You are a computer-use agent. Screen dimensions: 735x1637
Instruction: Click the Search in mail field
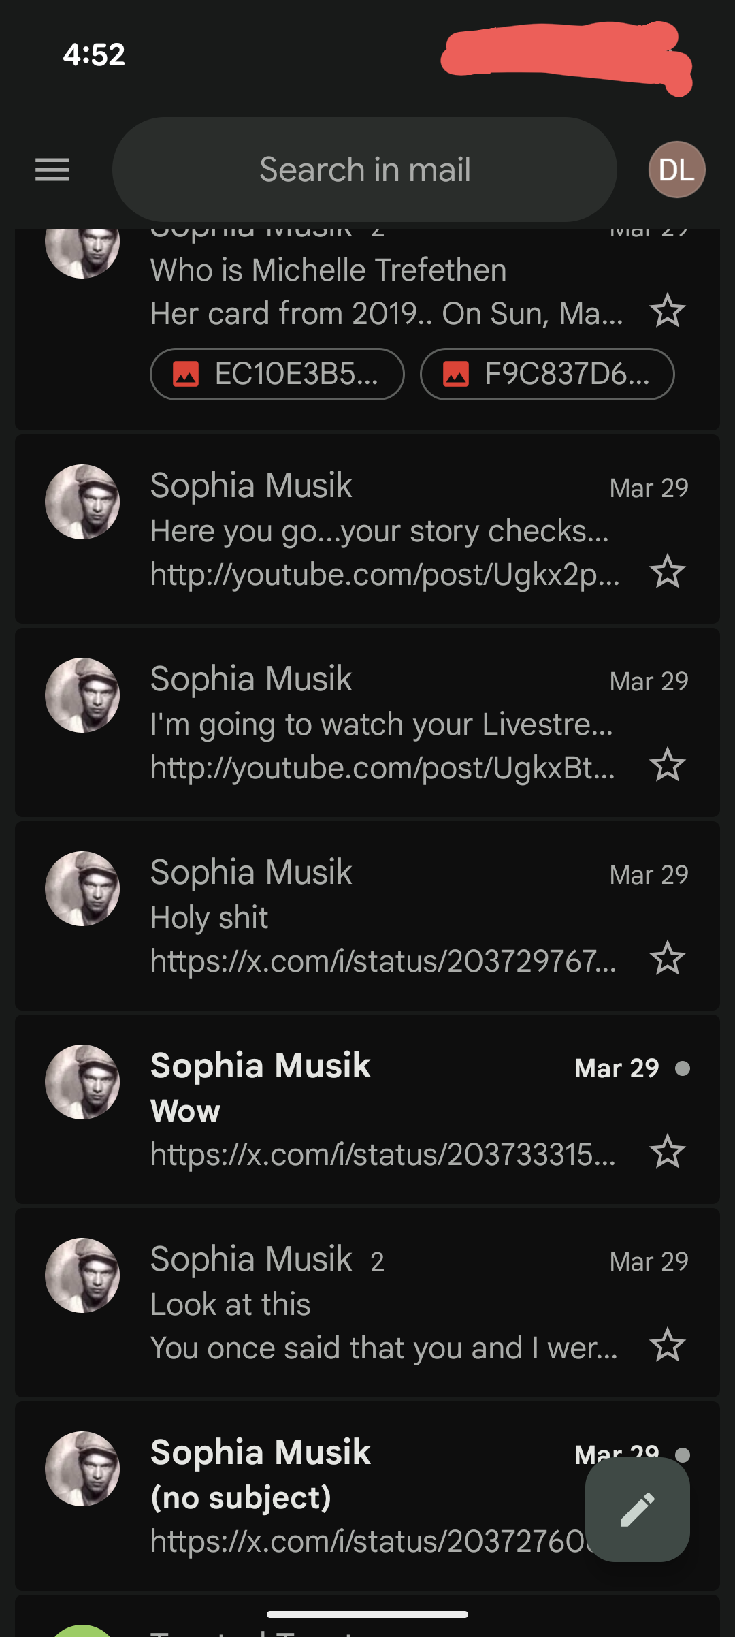click(x=365, y=170)
